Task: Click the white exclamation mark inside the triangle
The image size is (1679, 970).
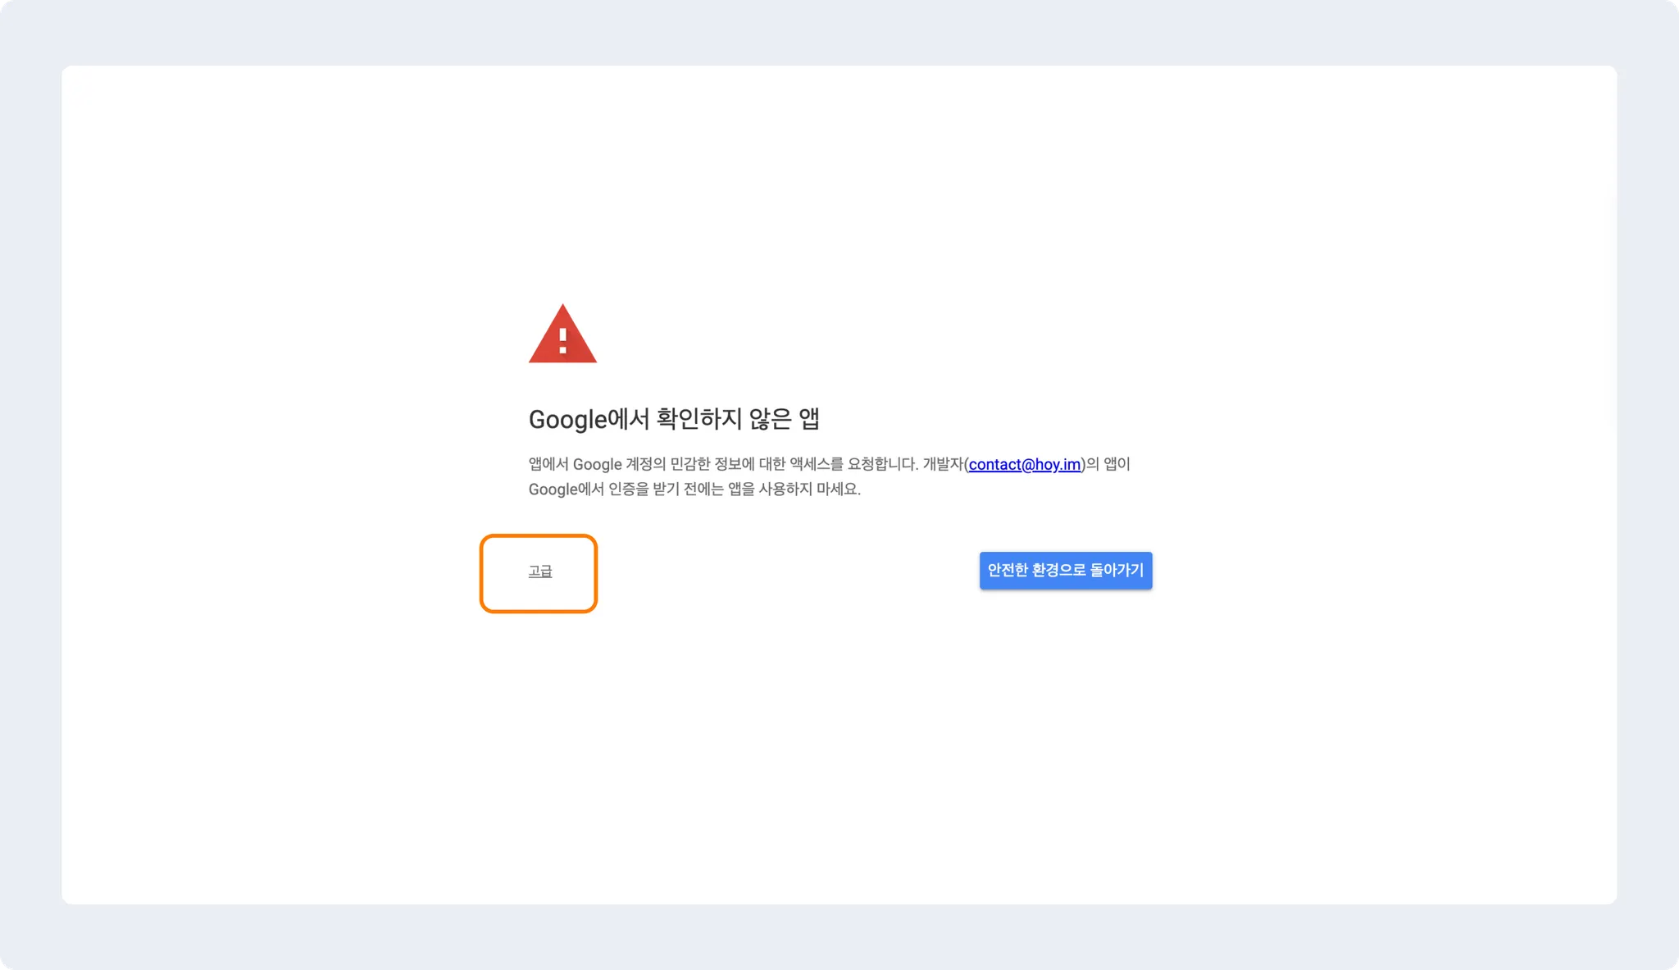Action: coord(562,340)
